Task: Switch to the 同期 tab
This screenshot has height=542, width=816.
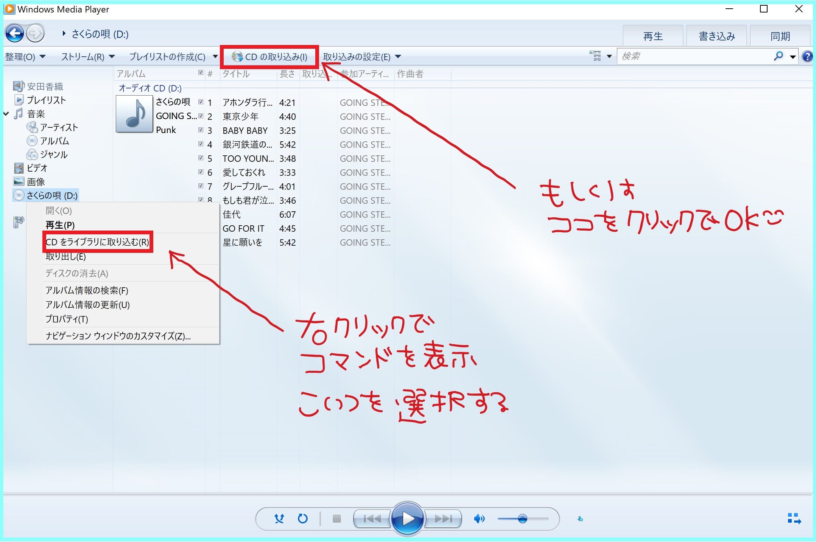Action: point(780,36)
